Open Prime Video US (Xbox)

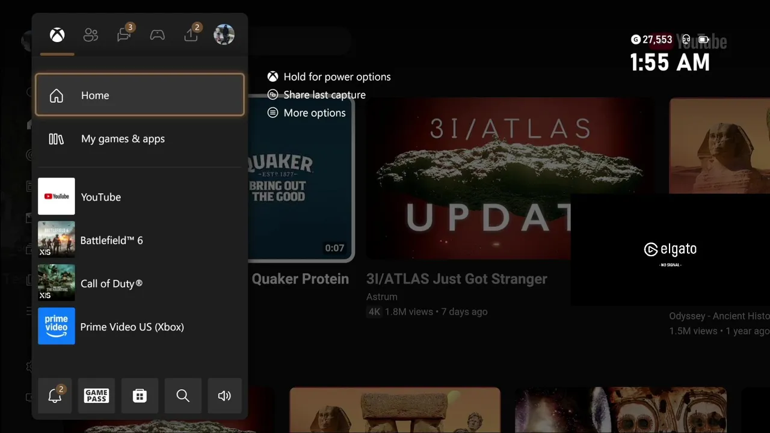pos(140,327)
